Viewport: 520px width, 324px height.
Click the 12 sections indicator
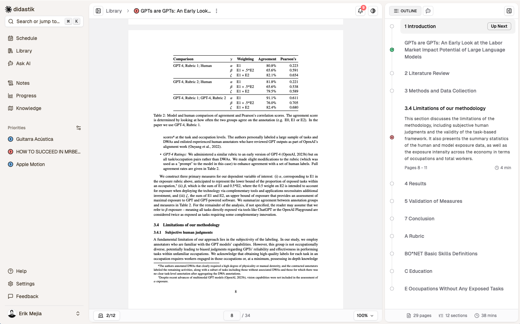click(x=453, y=316)
